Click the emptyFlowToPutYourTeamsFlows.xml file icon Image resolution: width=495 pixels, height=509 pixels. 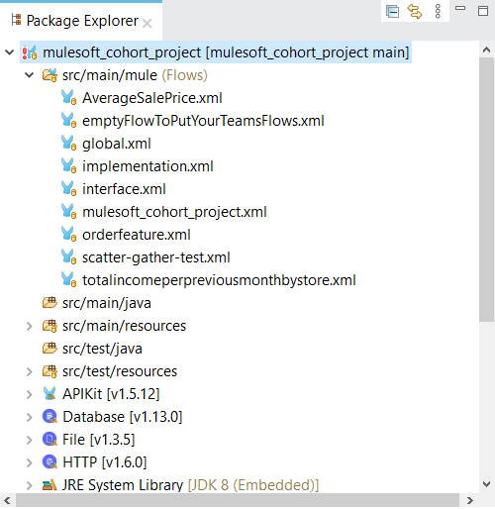pos(69,121)
